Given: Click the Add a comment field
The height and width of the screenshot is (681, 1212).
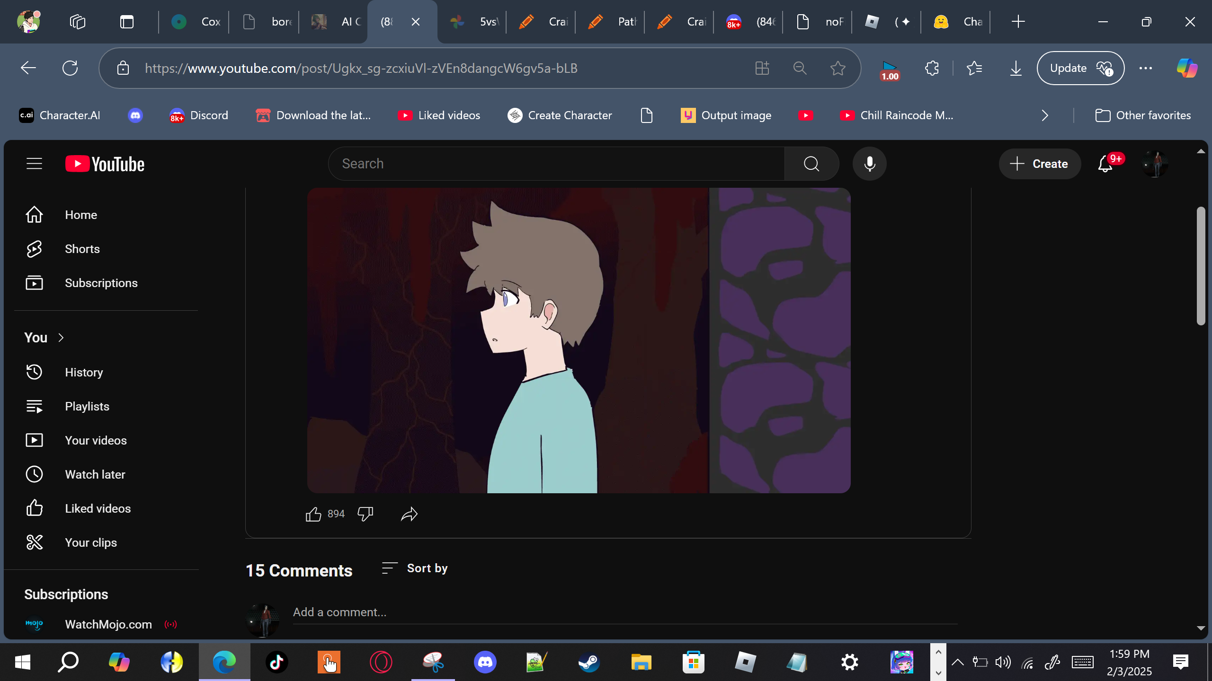Looking at the screenshot, I should click(x=625, y=612).
